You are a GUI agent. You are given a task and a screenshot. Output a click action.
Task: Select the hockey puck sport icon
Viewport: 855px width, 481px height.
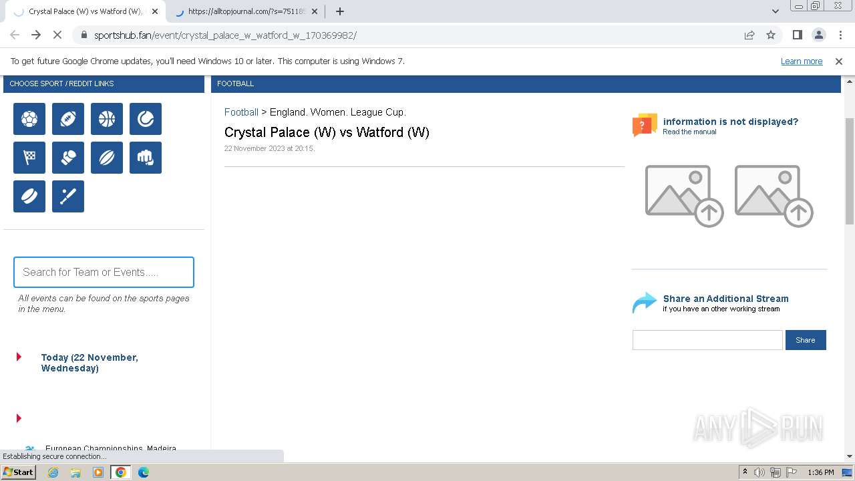29,196
